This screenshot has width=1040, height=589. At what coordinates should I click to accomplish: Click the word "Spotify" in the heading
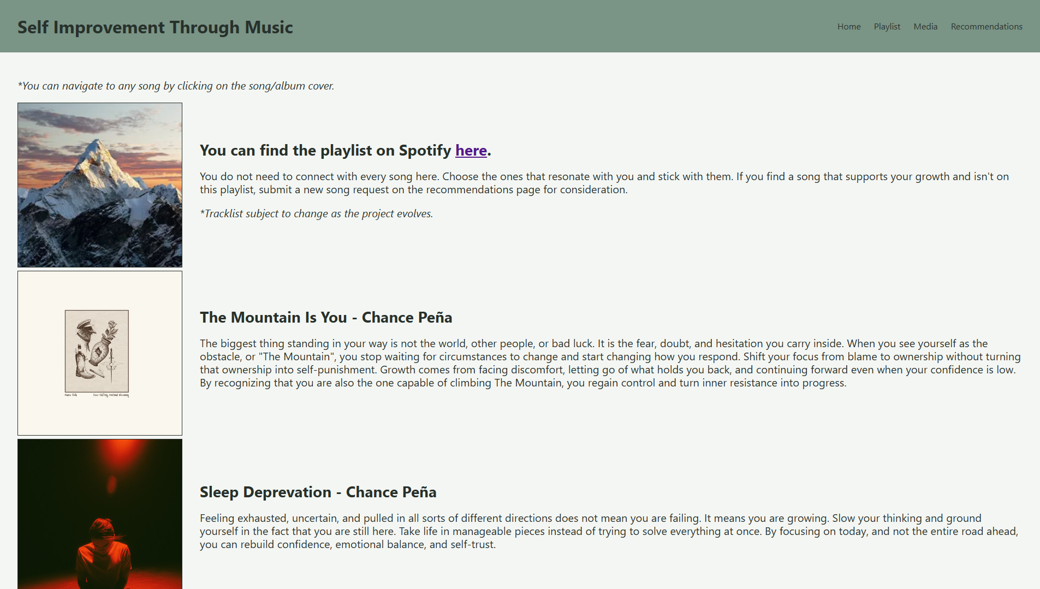pyautogui.click(x=425, y=150)
